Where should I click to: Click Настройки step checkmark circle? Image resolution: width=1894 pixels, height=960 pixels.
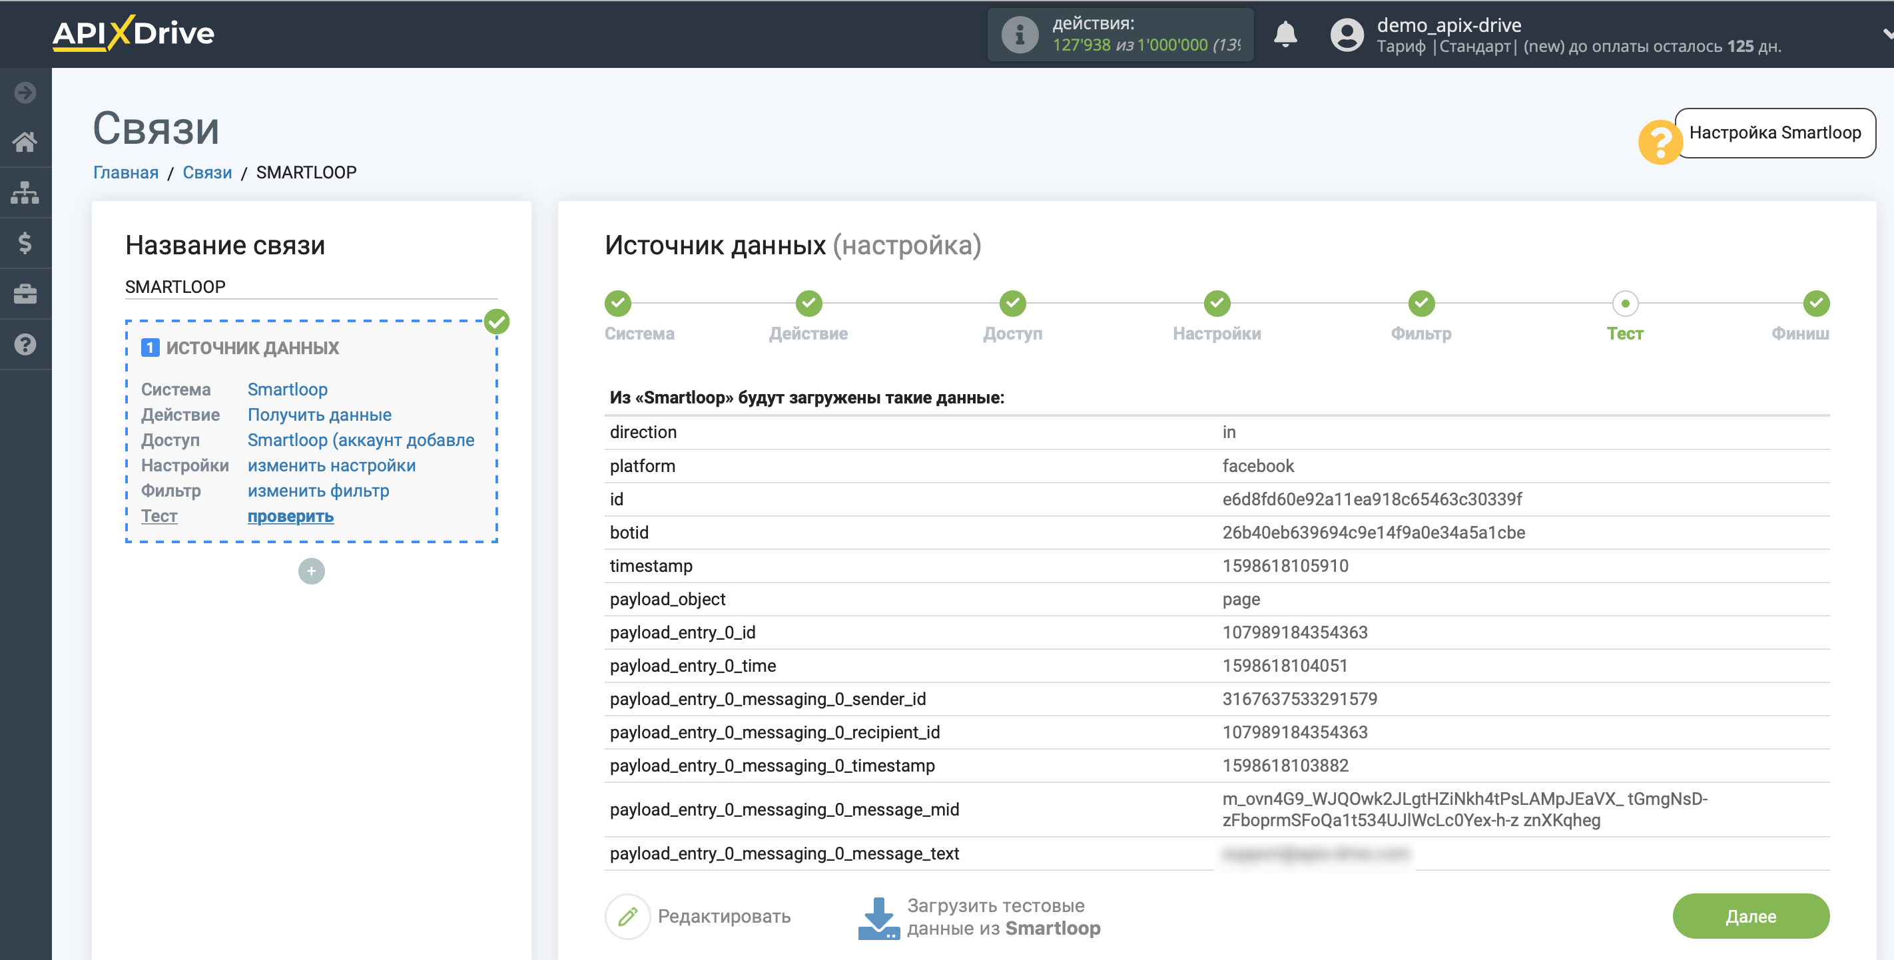[1217, 303]
